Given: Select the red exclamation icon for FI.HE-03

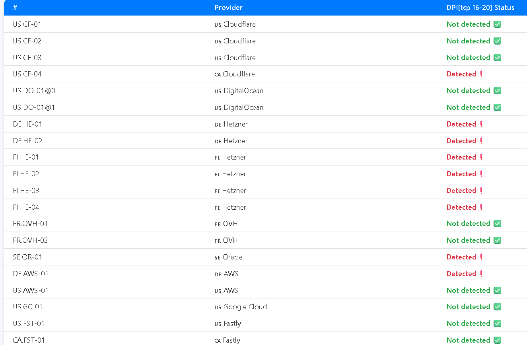Looking at the screenshot, I should click(481, 191).
